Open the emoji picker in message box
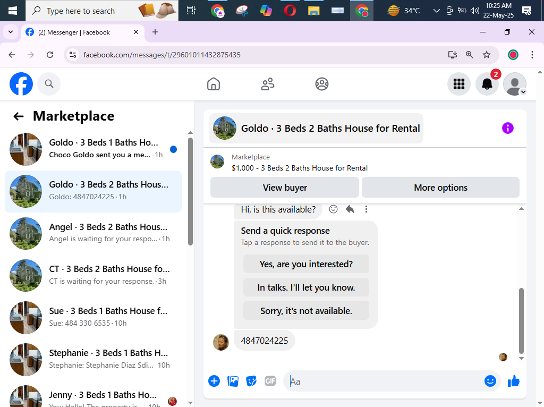The image size is (544, 407). coord(490,381)
